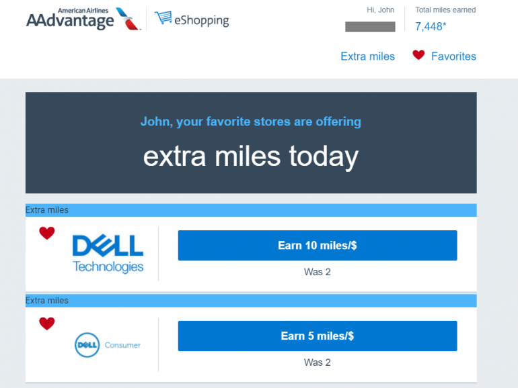
Task: Click the eShopping text link
Action: pos(201,20)
